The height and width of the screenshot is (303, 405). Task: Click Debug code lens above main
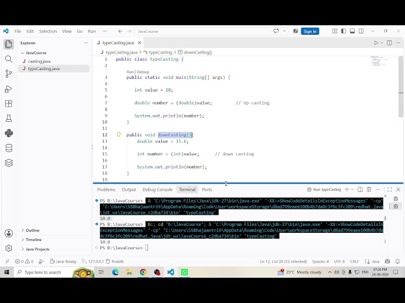coord(143,72)
